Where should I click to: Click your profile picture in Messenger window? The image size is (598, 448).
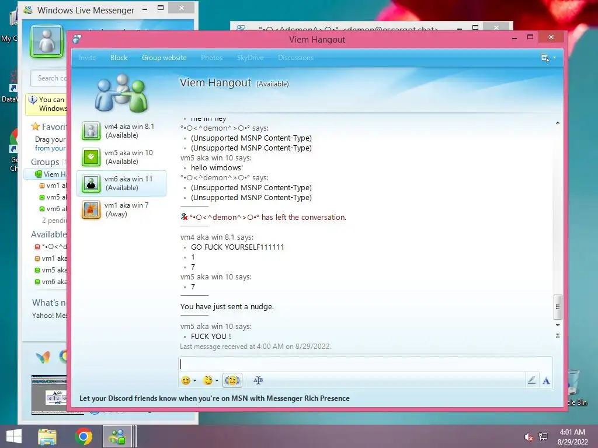tap(47, 41)
